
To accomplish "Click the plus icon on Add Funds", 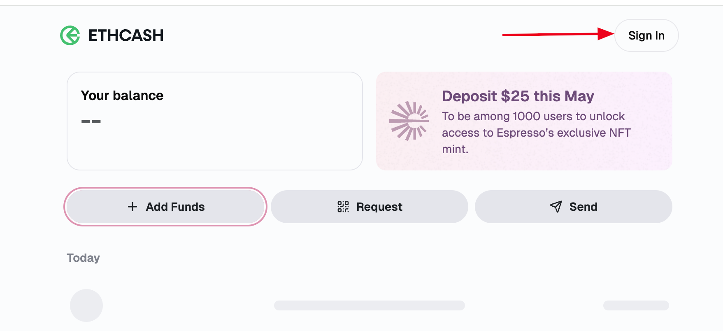I will tap(133, 207).
